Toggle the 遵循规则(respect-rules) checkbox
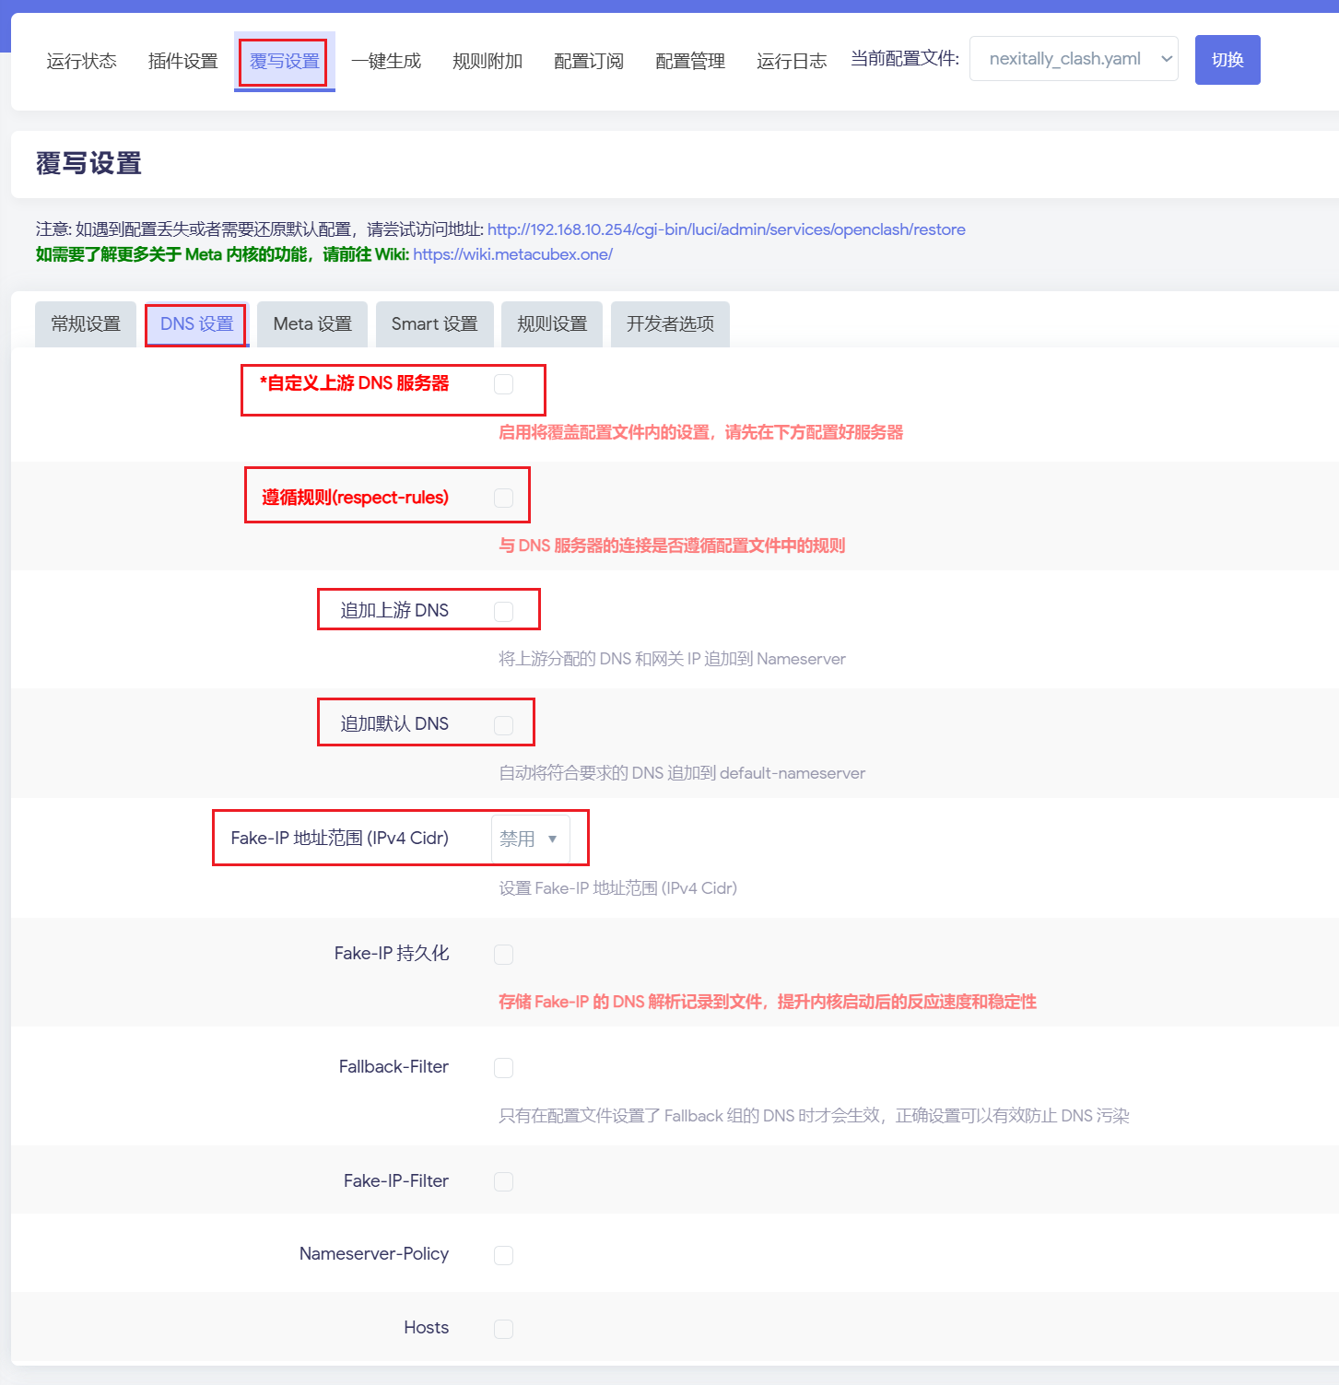The width and height of the screenshot is (1339, 1385). pos(503,498)
